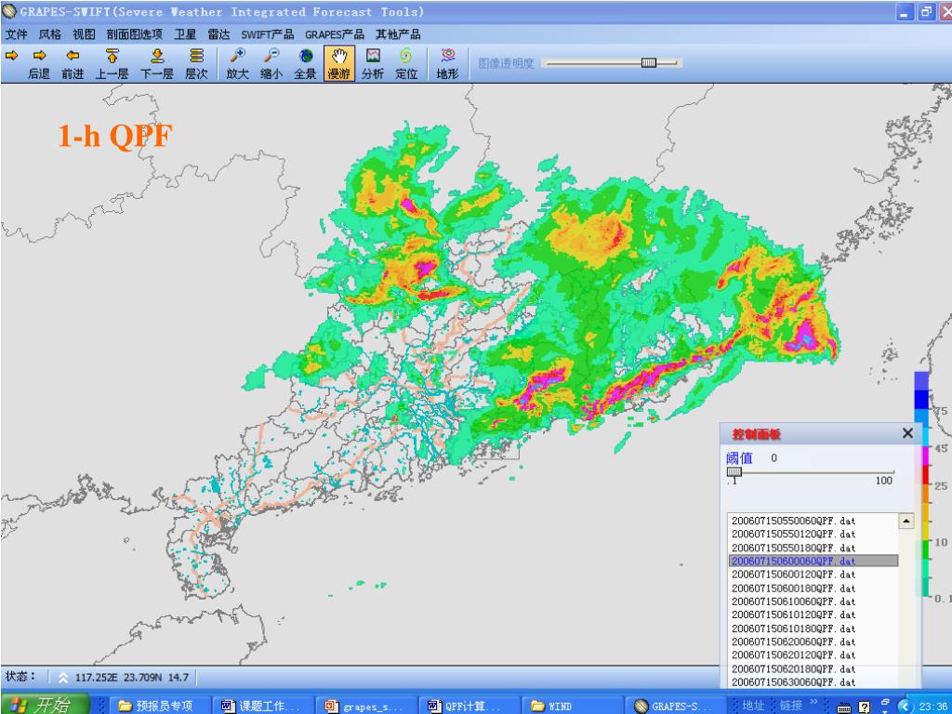Viewport: 952px width, 714px height.
Task: Switch to 预报员专项 folder taskbar button
Action: pos(160,706)
